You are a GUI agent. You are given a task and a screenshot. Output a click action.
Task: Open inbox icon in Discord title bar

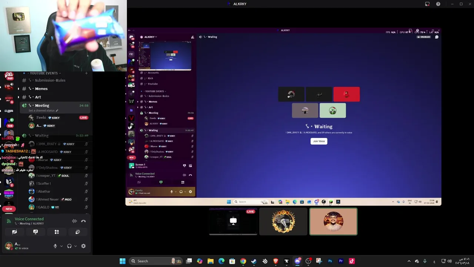click(427, 4)
